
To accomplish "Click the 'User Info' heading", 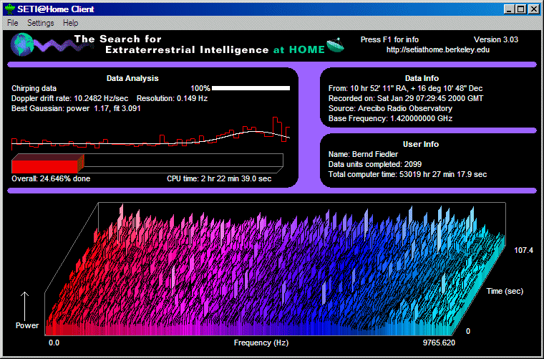I will [420, 144].
